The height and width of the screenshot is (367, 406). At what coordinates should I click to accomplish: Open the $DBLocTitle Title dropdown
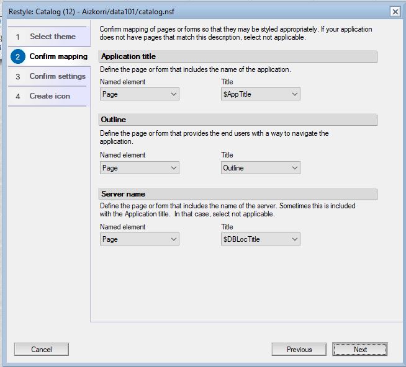click(x=260, y=239)
